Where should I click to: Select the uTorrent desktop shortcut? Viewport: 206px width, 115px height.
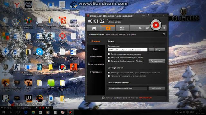pyautogui.click(x=40, y=22)
